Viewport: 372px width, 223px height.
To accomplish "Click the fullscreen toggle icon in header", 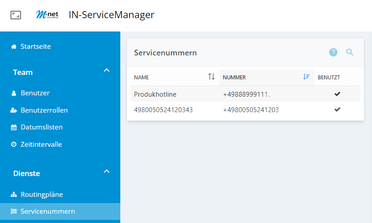I will [16, 15].
